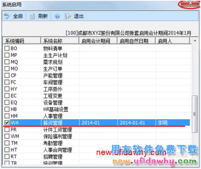Viewport: 201px width, 169px height.
Task: Select the 车间管理 row name
Action: tap(53, 82)
